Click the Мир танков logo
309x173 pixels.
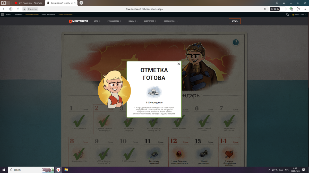[78, 21]
